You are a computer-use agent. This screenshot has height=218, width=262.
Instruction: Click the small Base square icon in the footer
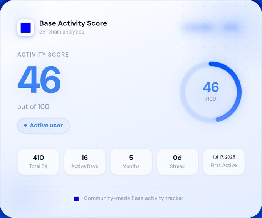(x=76, y=199)
